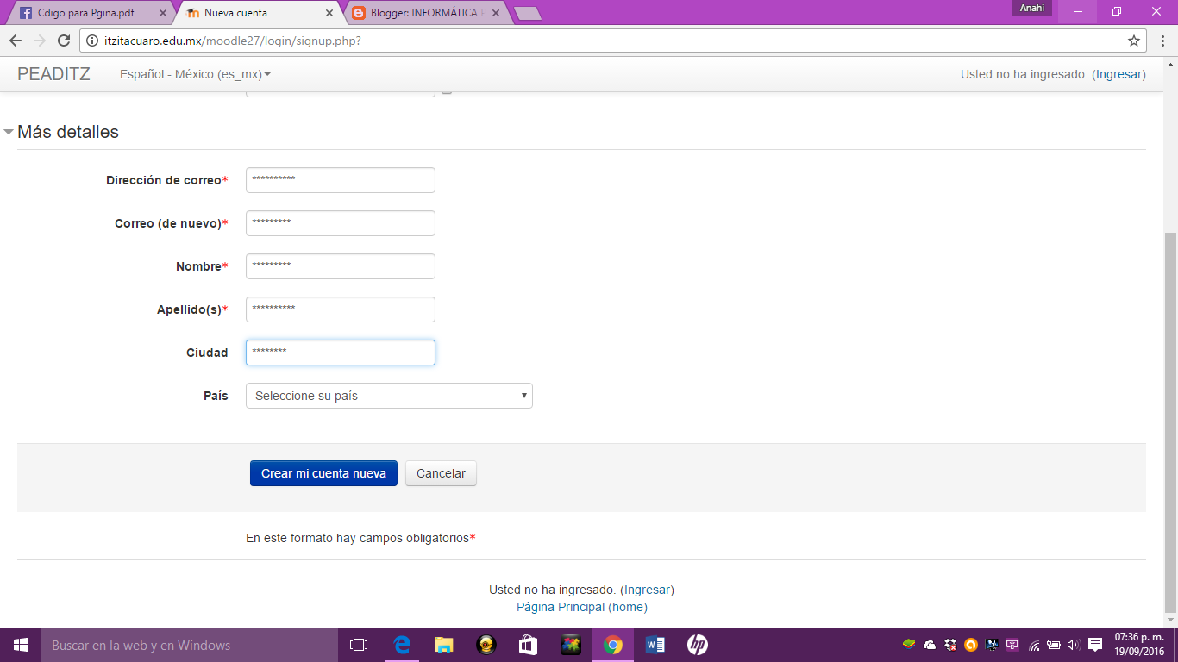Open the HP app on the taskbar

pyautogui.click(x=697, y=645)
